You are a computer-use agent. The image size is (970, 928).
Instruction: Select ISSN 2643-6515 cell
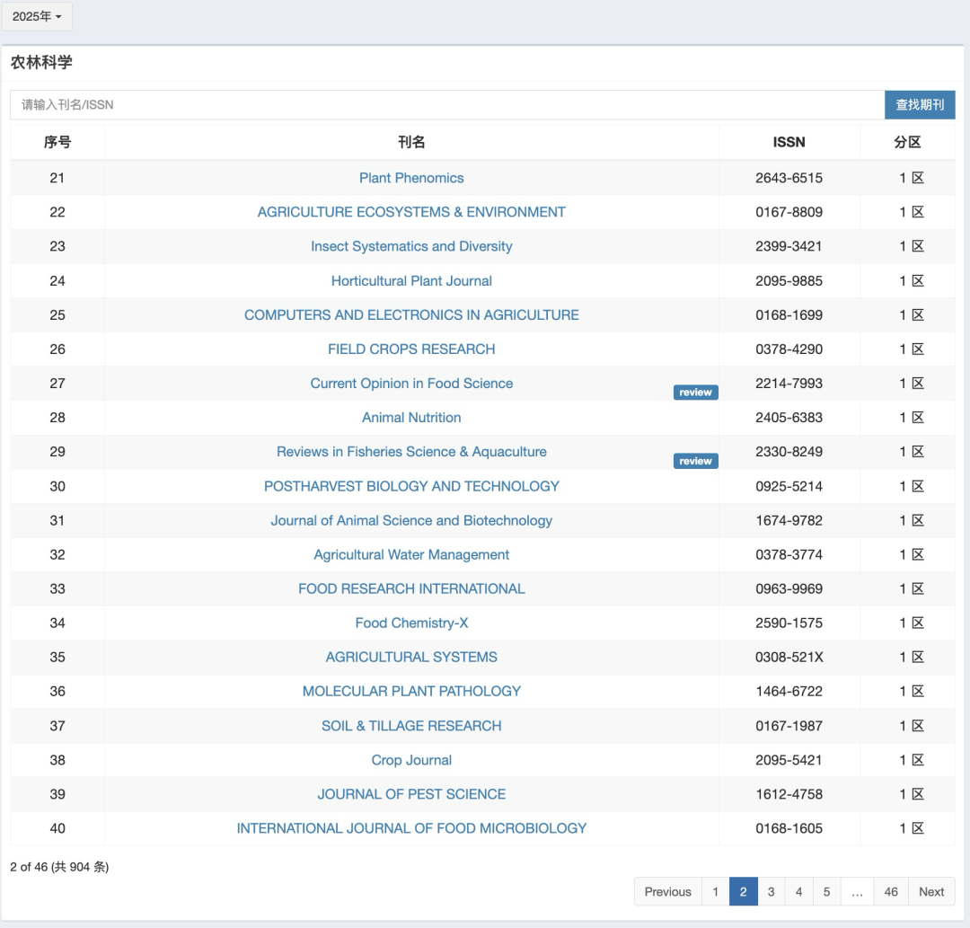point(789,178)
